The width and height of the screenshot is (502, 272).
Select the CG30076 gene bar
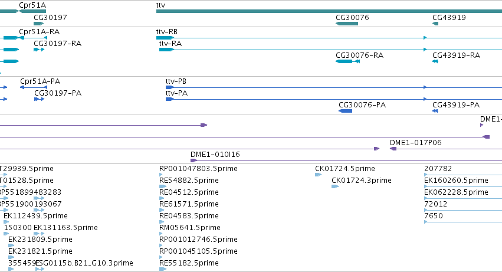347,24
